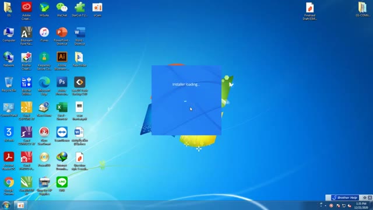Open the Word document below the white file
Viewport: 373px width, 210px height.
[80, 136]
